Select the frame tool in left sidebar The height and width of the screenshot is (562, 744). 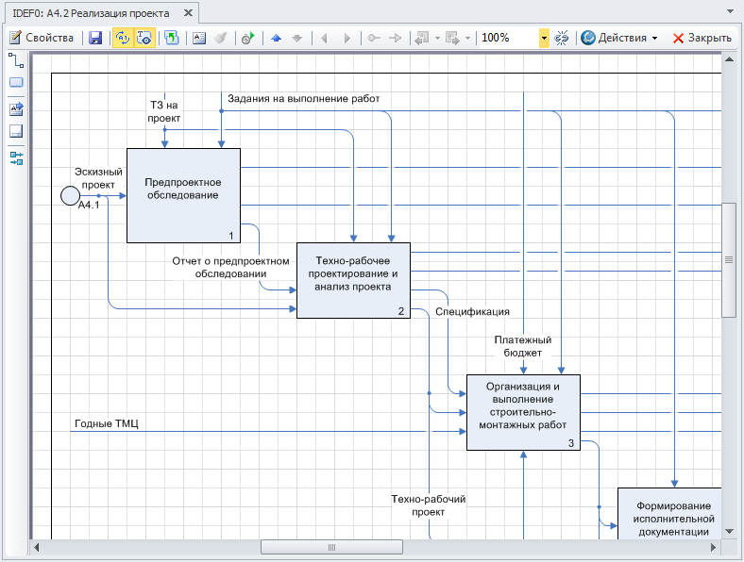16,132
